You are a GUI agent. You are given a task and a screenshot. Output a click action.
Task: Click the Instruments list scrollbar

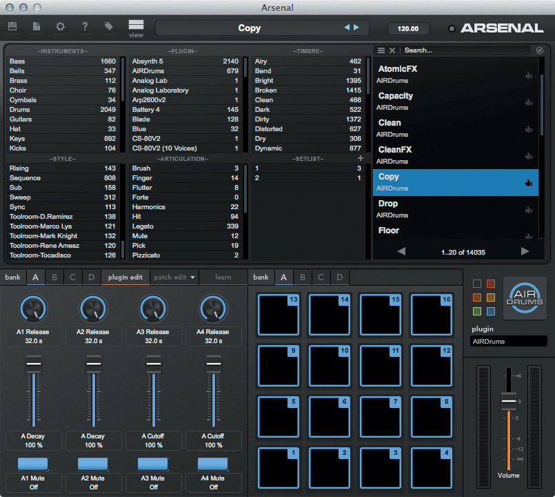coord(123,79)
